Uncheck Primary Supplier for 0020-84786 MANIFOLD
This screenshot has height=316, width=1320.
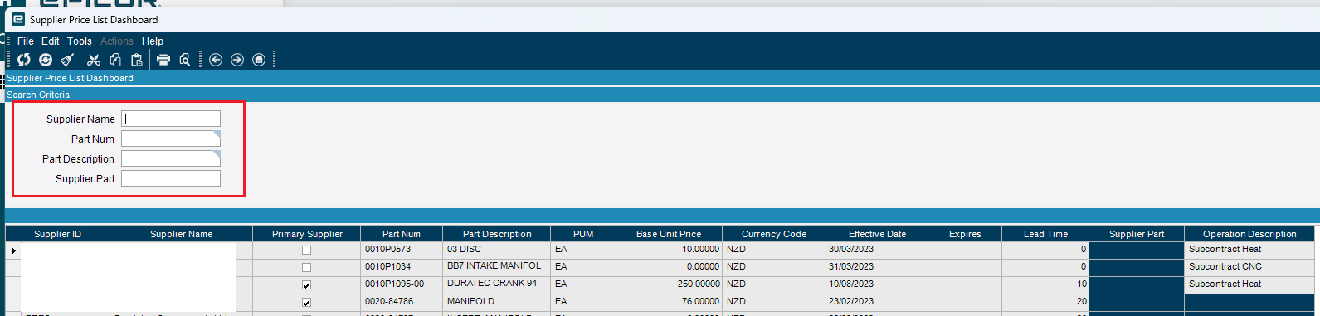pyautogui.click(x=307, y=302)
